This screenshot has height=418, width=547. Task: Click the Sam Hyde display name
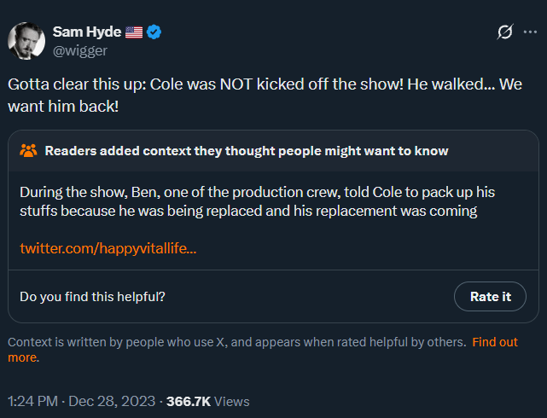pos(86,32)
